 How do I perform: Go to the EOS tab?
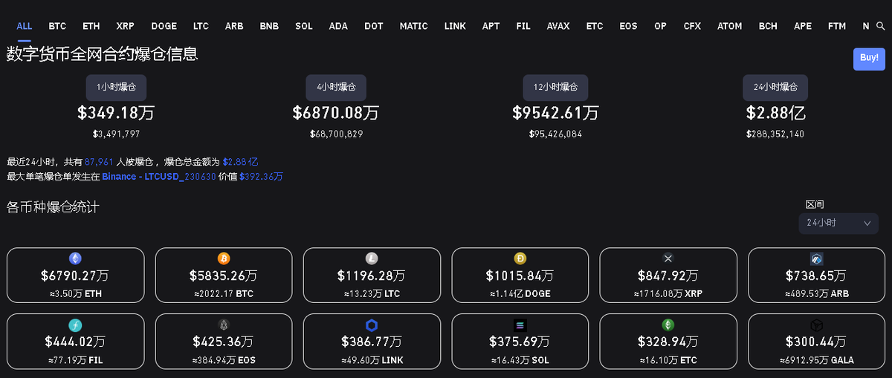(x=628, y=26)
